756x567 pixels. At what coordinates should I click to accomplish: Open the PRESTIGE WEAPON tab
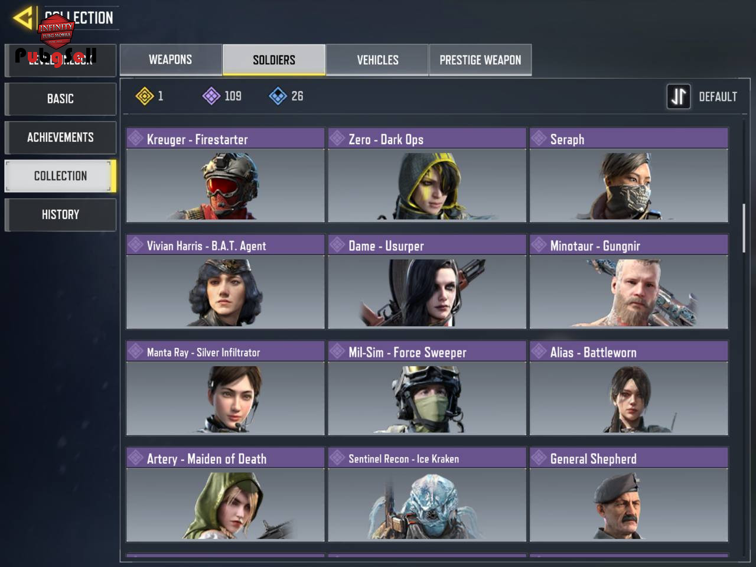(x=480, y=60)
